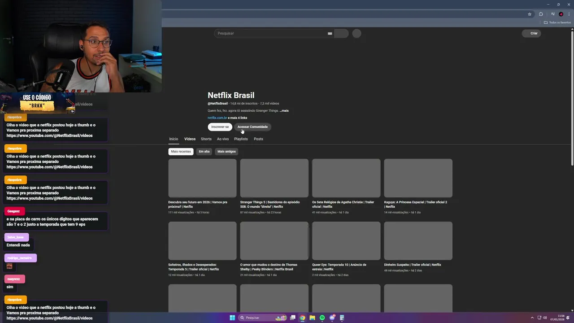Open thumbnail of Stranger Things 5 Bastidores video

274,178
